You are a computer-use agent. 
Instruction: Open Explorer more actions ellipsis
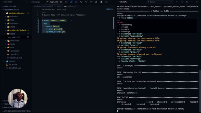pos(27,2)
